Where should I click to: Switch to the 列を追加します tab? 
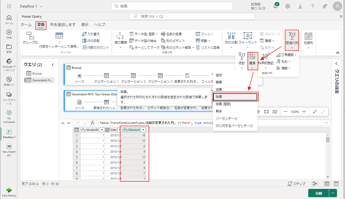63,25
